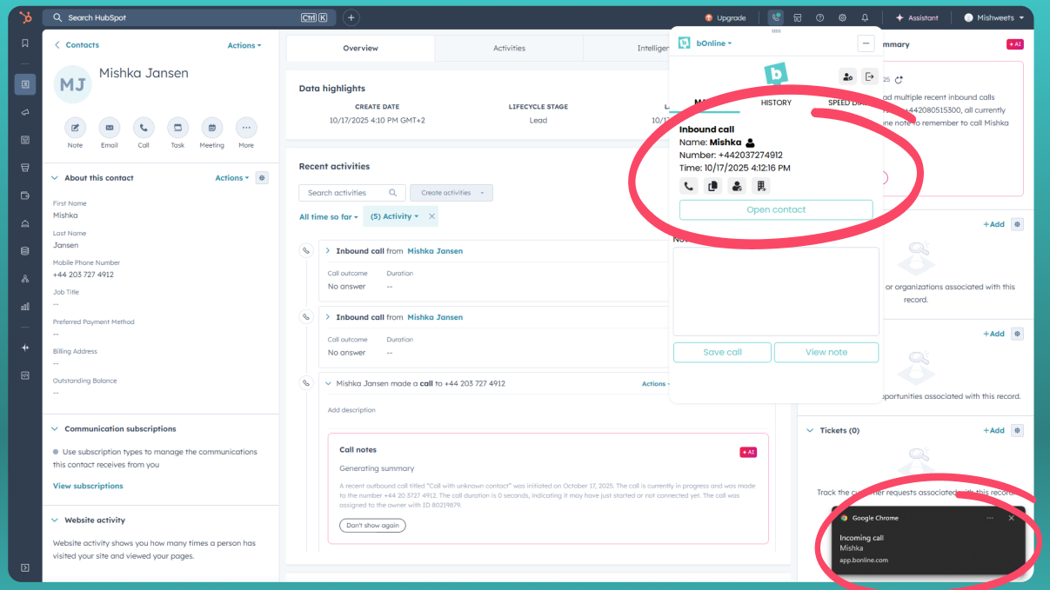Click the Note icon under Mishka Jansen
Image resolution: width=1050 pixels, height=590 pixels.
click(76, 128)
